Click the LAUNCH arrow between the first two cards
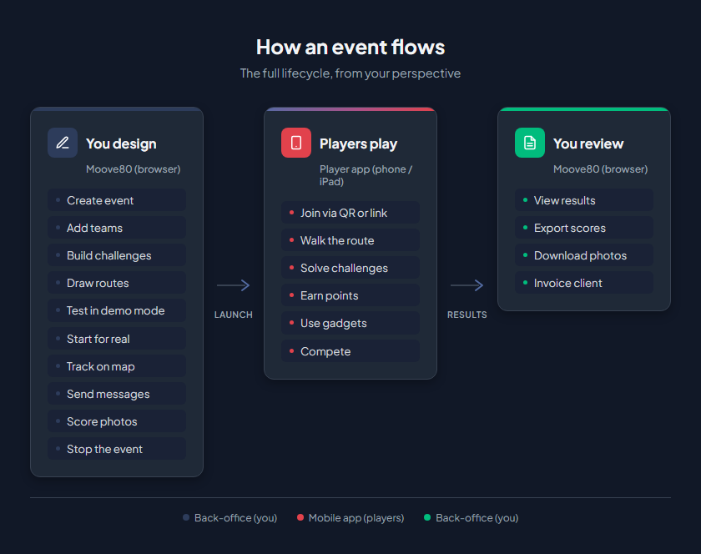 (x=234, y=285)
